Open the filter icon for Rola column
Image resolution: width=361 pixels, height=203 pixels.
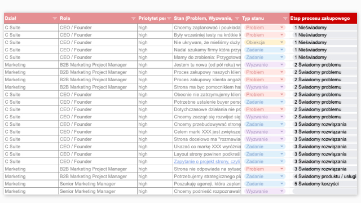tap(133, 19)
